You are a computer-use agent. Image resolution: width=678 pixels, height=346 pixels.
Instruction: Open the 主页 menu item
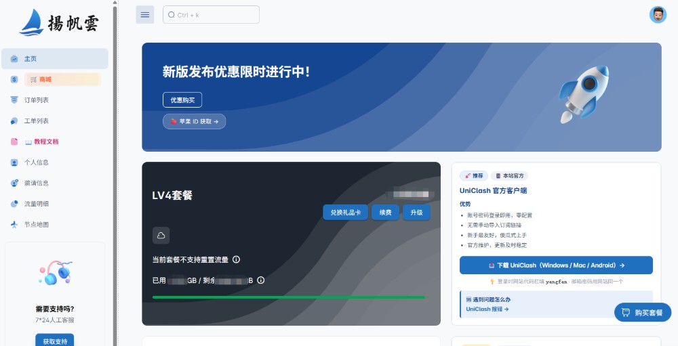pyautogui.click(x=54, y=59)
